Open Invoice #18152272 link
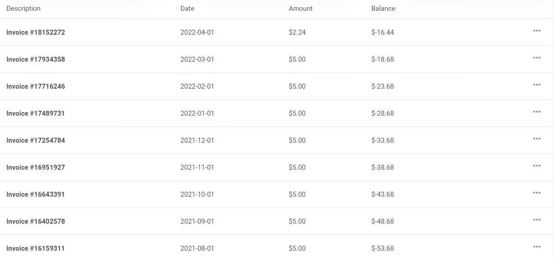Image resolution: width=554 pixels, height=257 pixels. click(36, 32)
